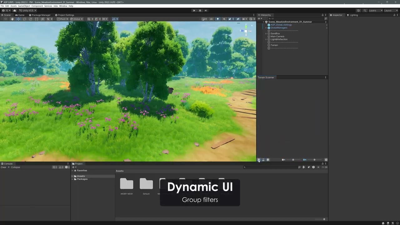Click the Step frame button

pyautogui.click(x=206, y=10)
